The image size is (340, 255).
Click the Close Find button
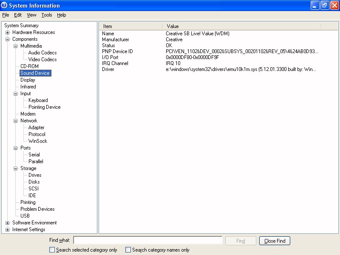pos(275,241)
